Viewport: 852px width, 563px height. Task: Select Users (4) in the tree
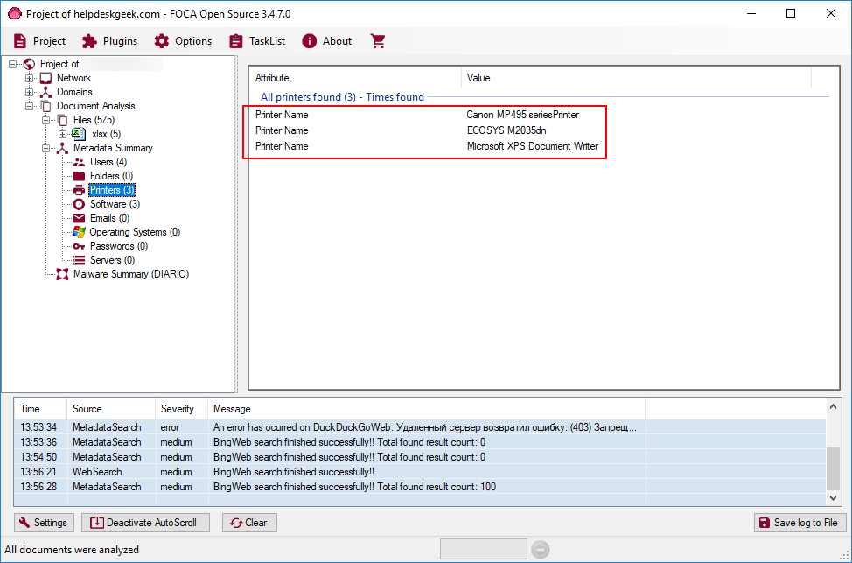coord(108,163)
